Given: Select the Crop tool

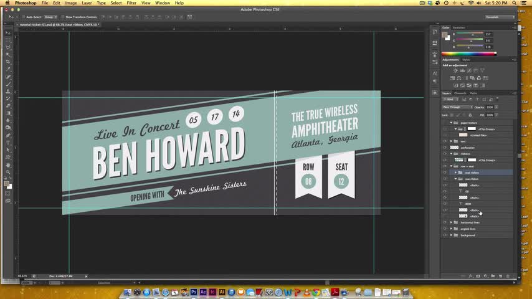Looking at the screenshot, I should 8,62.
